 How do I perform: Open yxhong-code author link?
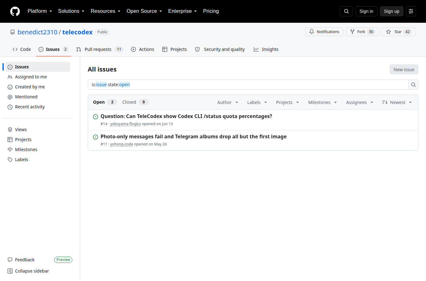click(x=122, y=144)
